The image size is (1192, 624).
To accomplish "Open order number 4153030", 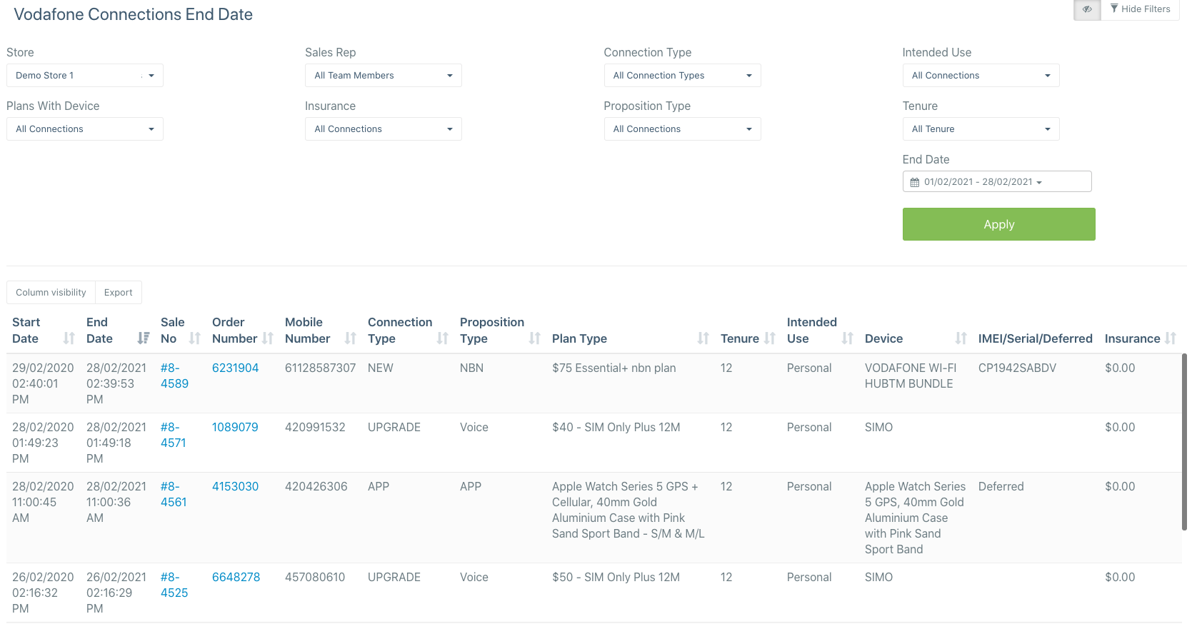I will tap(235, 486).
